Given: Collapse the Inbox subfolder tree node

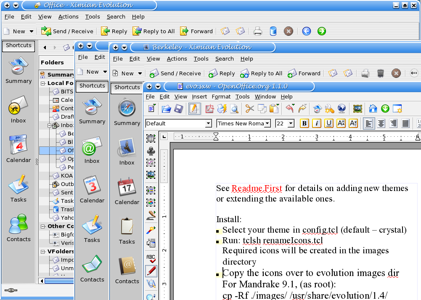Looking at the screenshot, I should pos(49,125).
